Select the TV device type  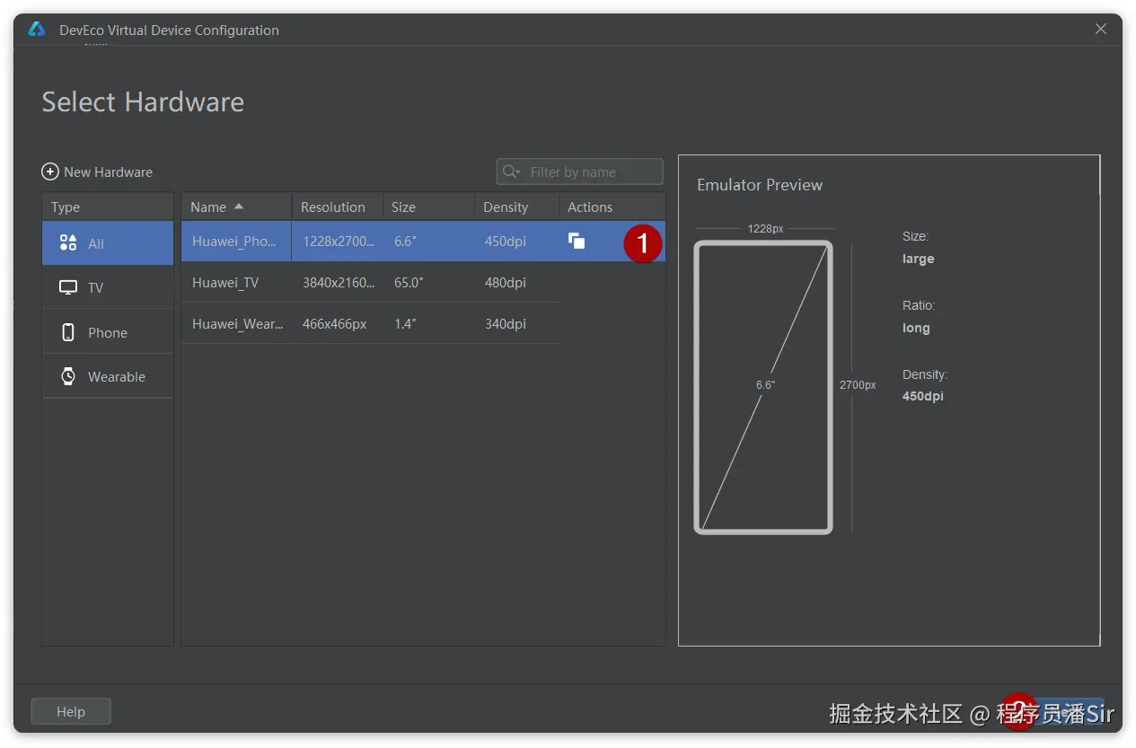point(108,287)
